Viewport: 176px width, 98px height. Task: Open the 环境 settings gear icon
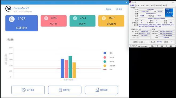tap(107, 9)
